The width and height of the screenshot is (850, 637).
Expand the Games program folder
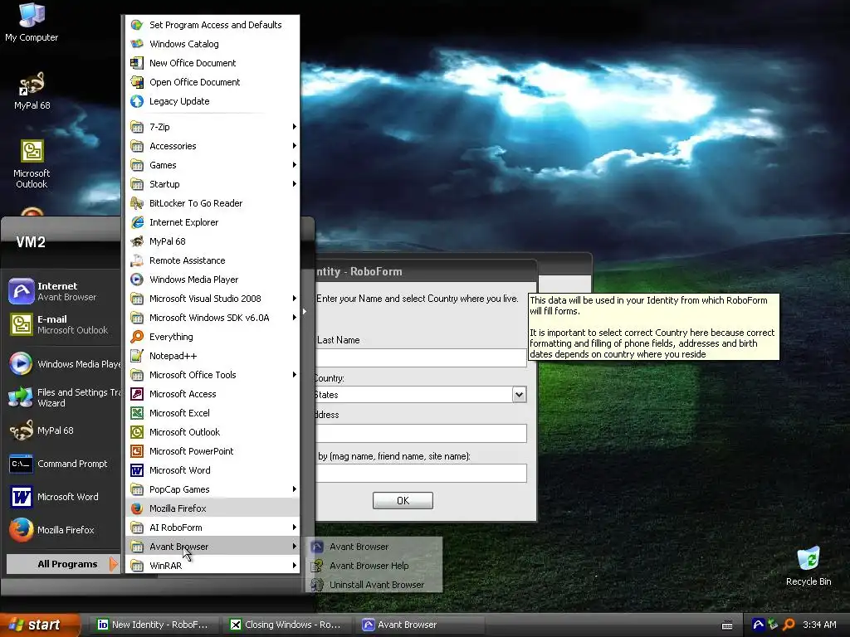(212, 165)
